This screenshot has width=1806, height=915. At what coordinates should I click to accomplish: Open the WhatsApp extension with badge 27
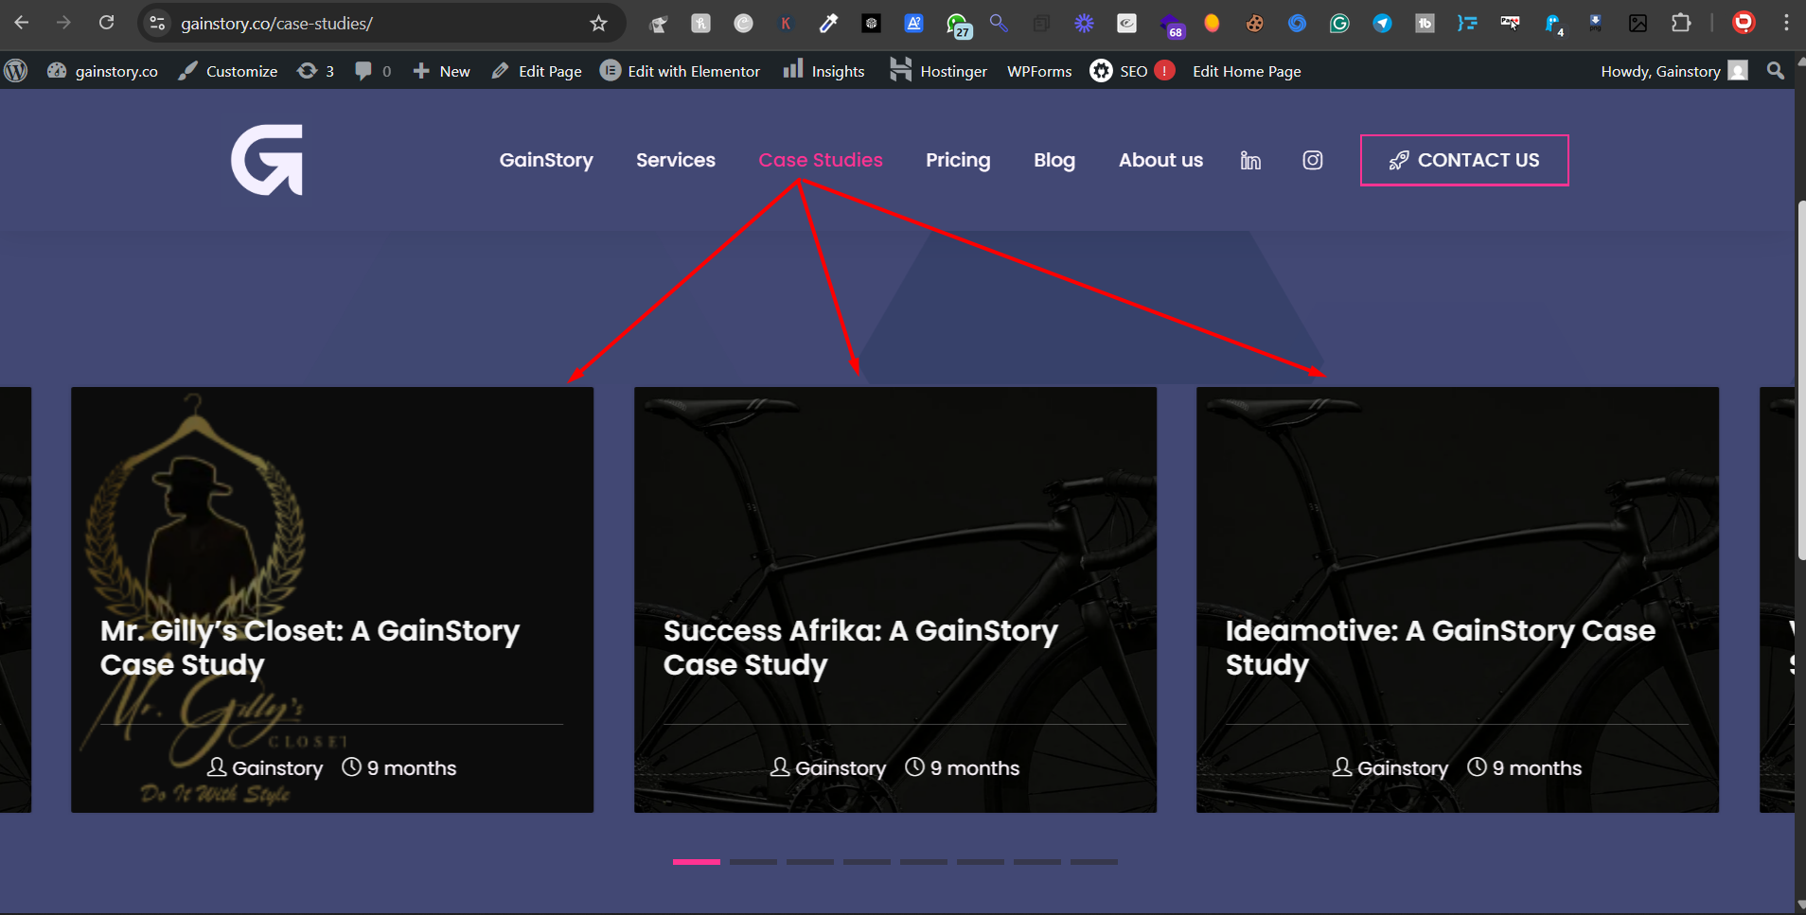[958, 25]
